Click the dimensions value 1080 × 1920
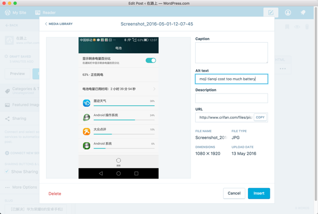 pyautogui.click(x=208, y=154)
